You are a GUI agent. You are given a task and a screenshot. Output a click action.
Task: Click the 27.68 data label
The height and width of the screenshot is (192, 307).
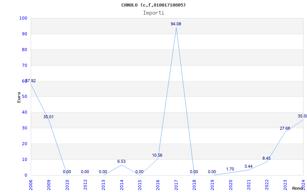(285, 128)
